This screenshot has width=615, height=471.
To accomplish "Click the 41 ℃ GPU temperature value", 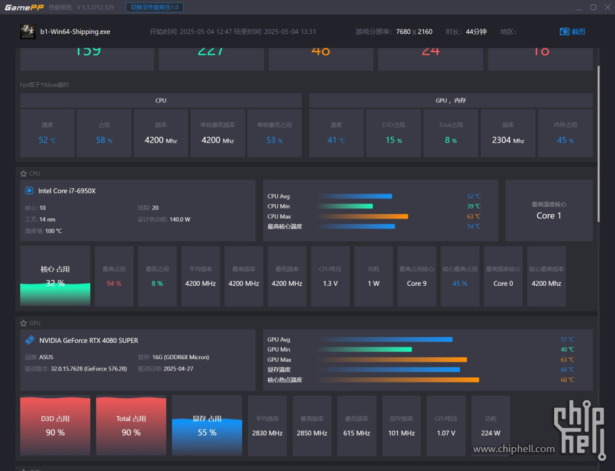I will 336,140.
